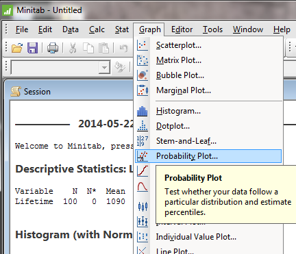Choose Dotplot... menu entry

click(208, 126)
